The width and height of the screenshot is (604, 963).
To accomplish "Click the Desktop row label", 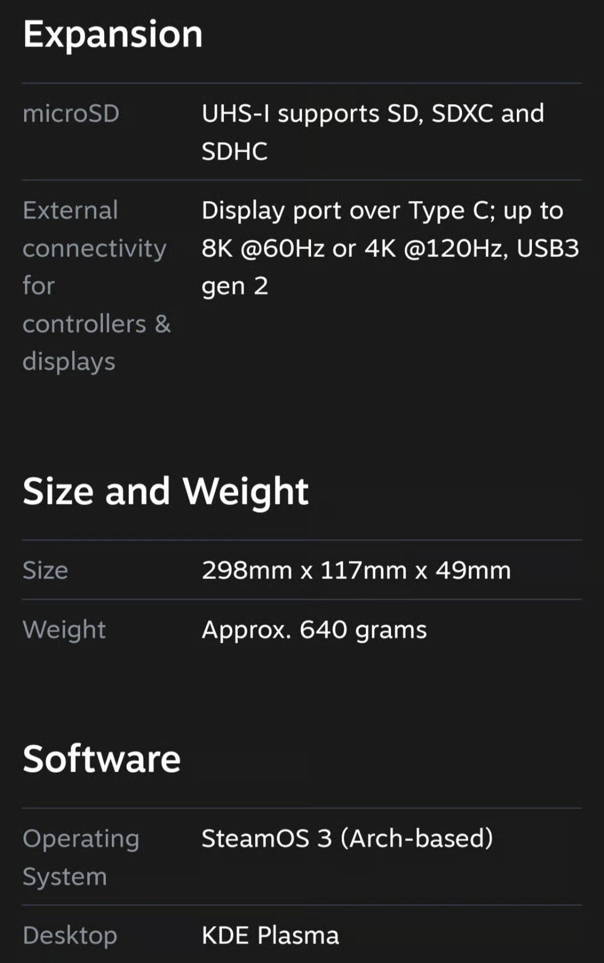I will 70,935.
